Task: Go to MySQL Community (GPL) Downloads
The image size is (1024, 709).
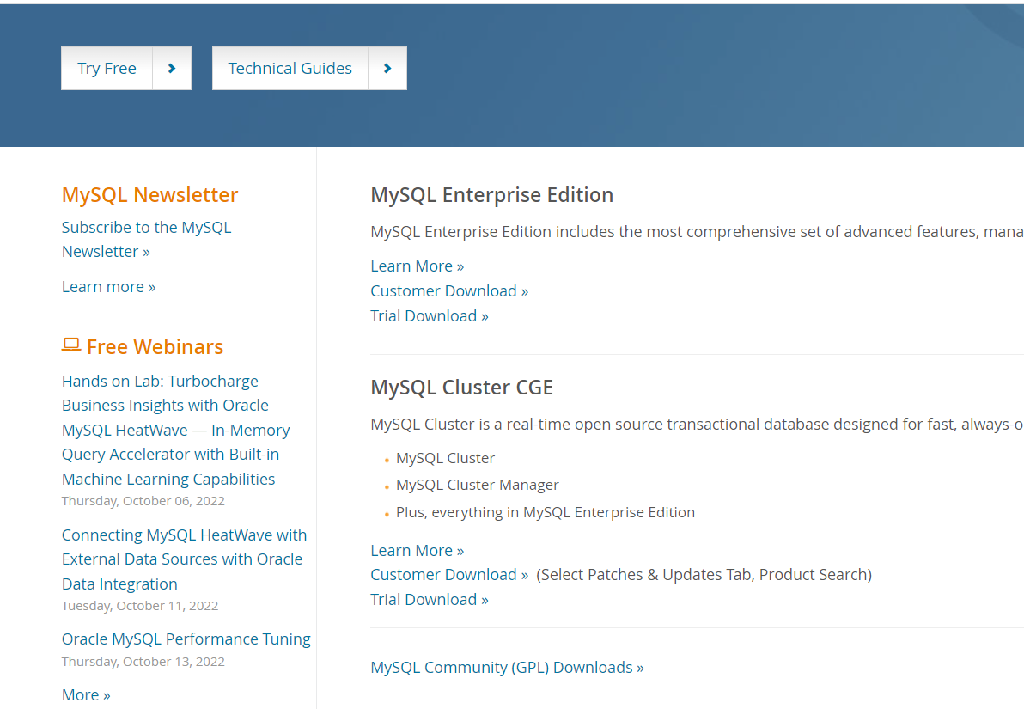Action: (x=507, y=668)
